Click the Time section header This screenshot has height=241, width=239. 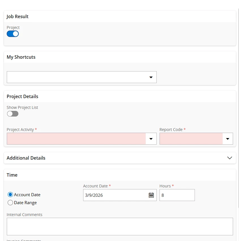[12, 175]
